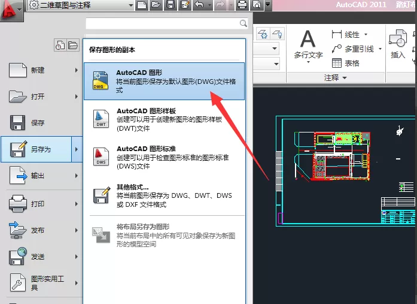Click the DWG file icon
The width and height of the screenshot is (417, 304).
(101, 80)
